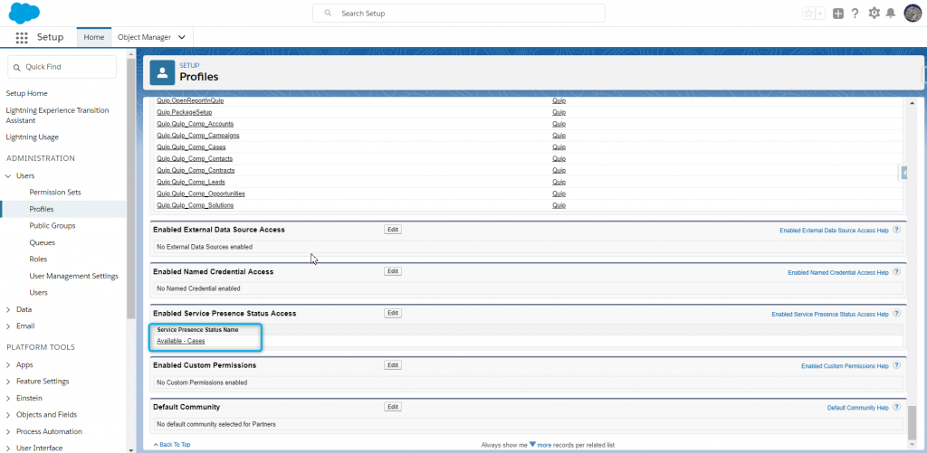The image size is (927, 453).
Task: Click help icon for Enabled Custom Permissions
Action: pyautogui.click(x=896, y=366)
